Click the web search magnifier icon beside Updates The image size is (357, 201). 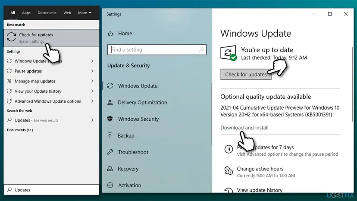9,120
